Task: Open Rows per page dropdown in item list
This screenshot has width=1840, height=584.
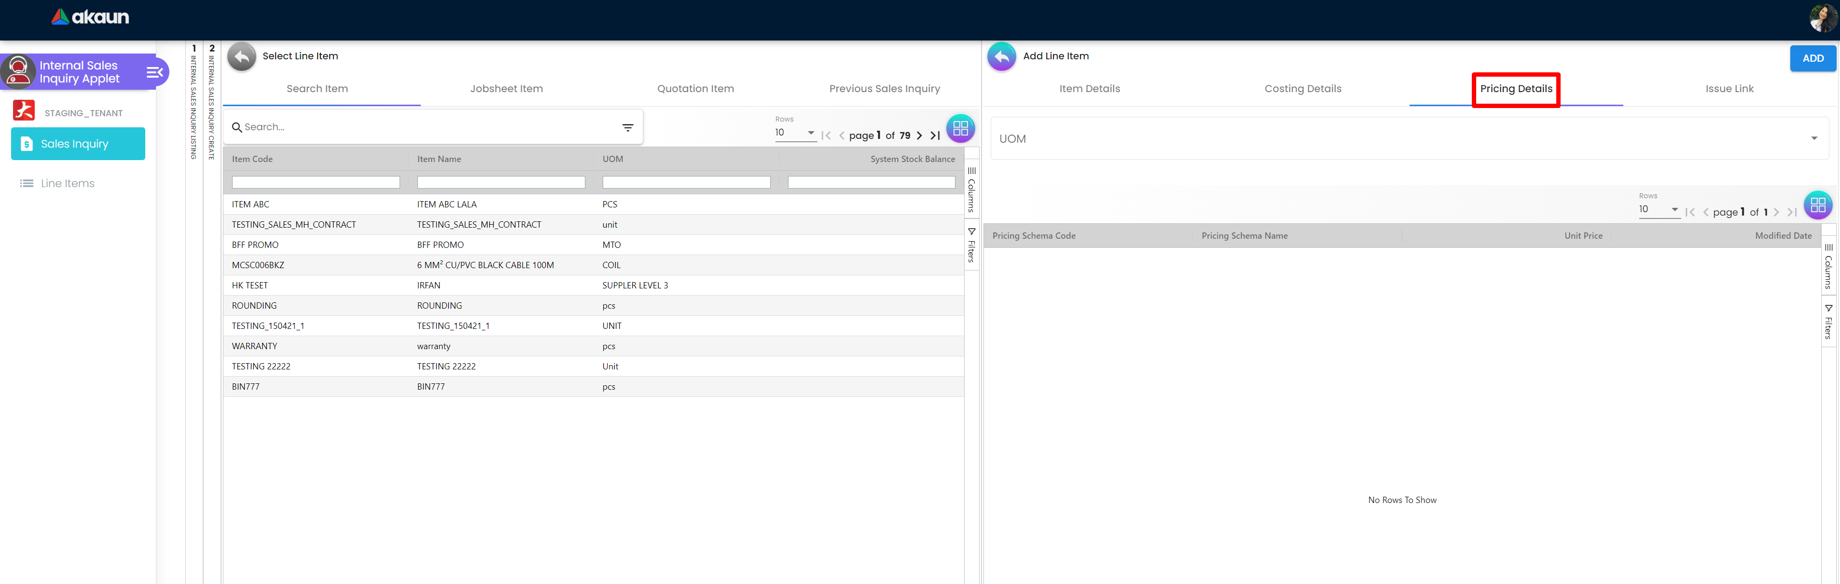Action: coord(795,133)
